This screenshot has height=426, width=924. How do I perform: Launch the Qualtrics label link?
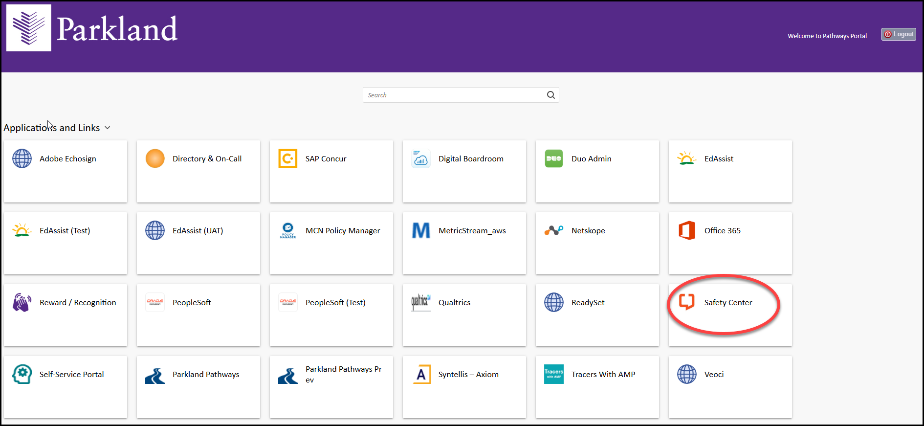454,302
